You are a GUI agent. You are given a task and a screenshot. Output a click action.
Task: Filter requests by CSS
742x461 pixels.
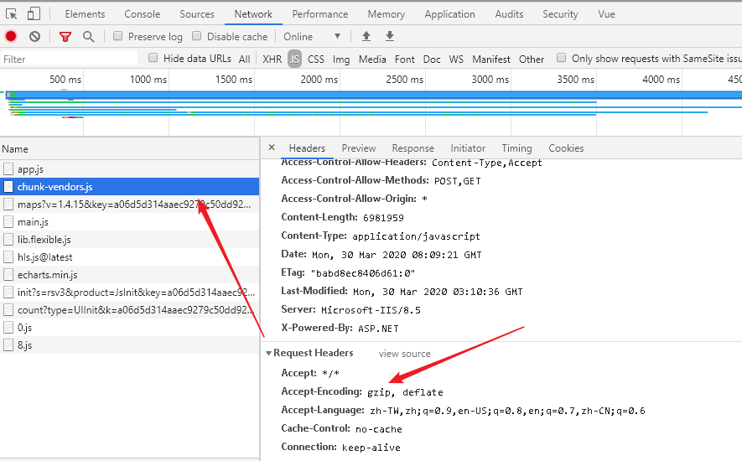pos(315,60)
